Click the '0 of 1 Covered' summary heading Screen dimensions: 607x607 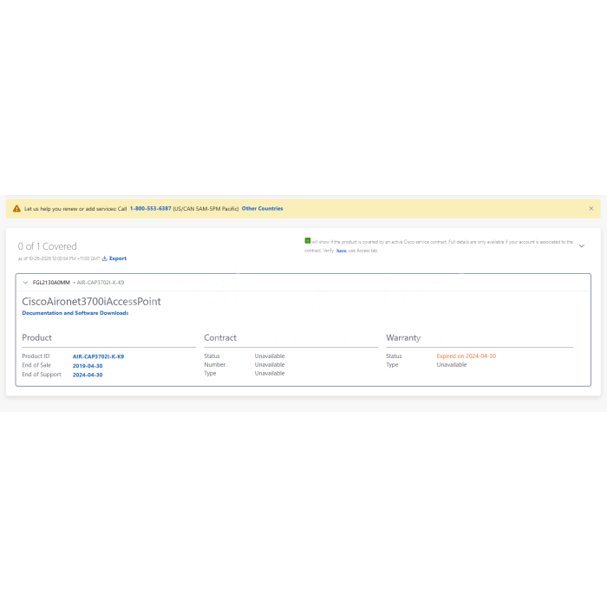point(47,246)
